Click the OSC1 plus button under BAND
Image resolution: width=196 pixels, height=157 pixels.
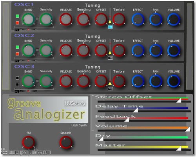[36, 29]
